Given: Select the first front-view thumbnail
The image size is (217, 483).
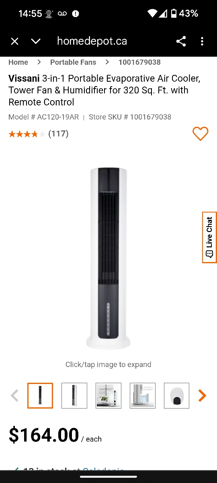Looking at the screenshot, I should (x=40, y=396).
